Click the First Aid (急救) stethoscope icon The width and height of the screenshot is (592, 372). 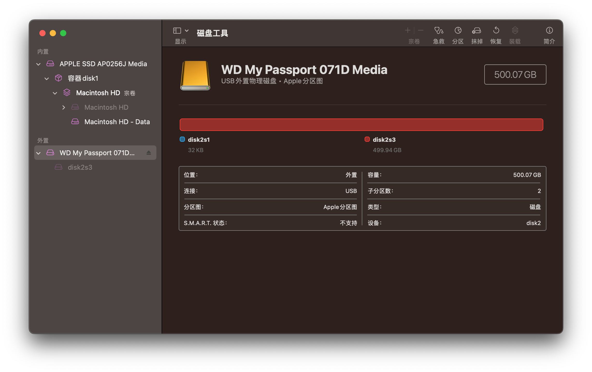pos(438,31)
